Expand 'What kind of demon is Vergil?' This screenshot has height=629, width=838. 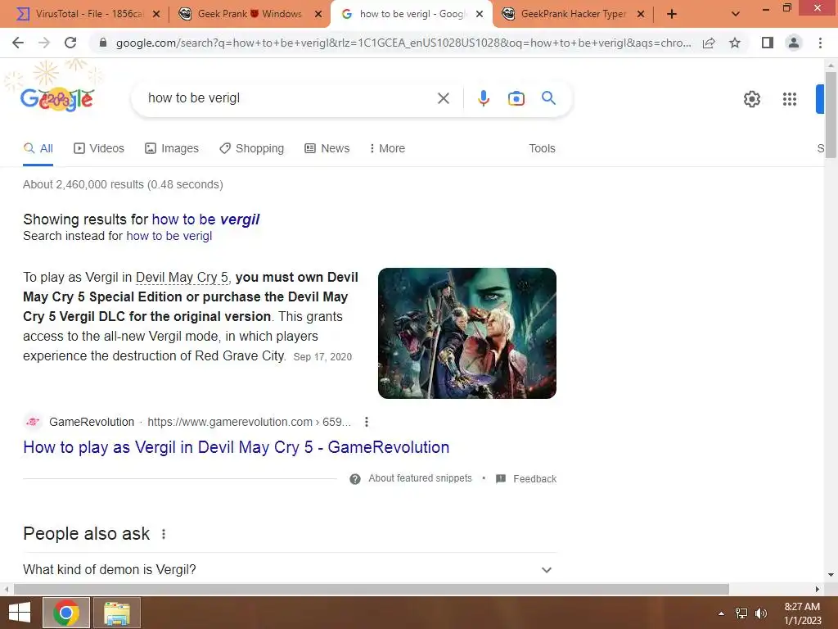290,570
